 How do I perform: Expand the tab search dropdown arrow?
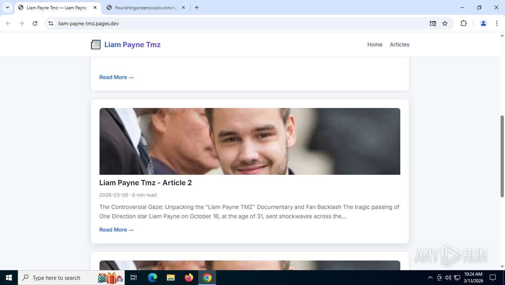click(x=7, y=7)
